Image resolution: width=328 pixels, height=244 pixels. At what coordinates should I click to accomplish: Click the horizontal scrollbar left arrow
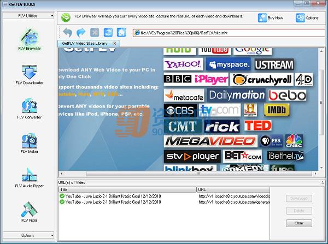pyautogui.click(x=61, y=174)
